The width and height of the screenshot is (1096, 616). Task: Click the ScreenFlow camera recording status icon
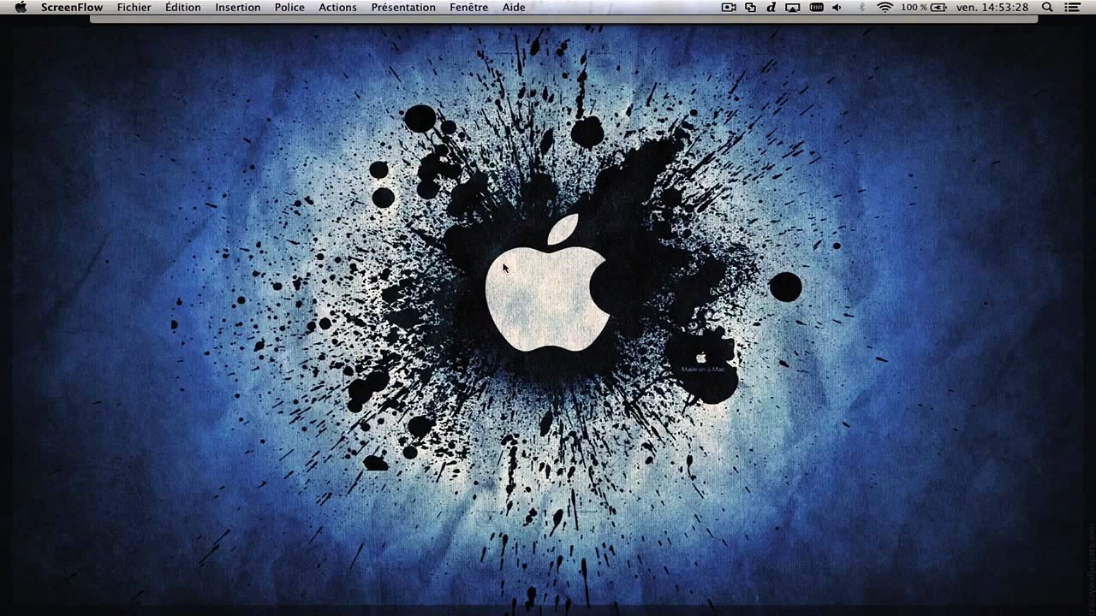point(729,7)
